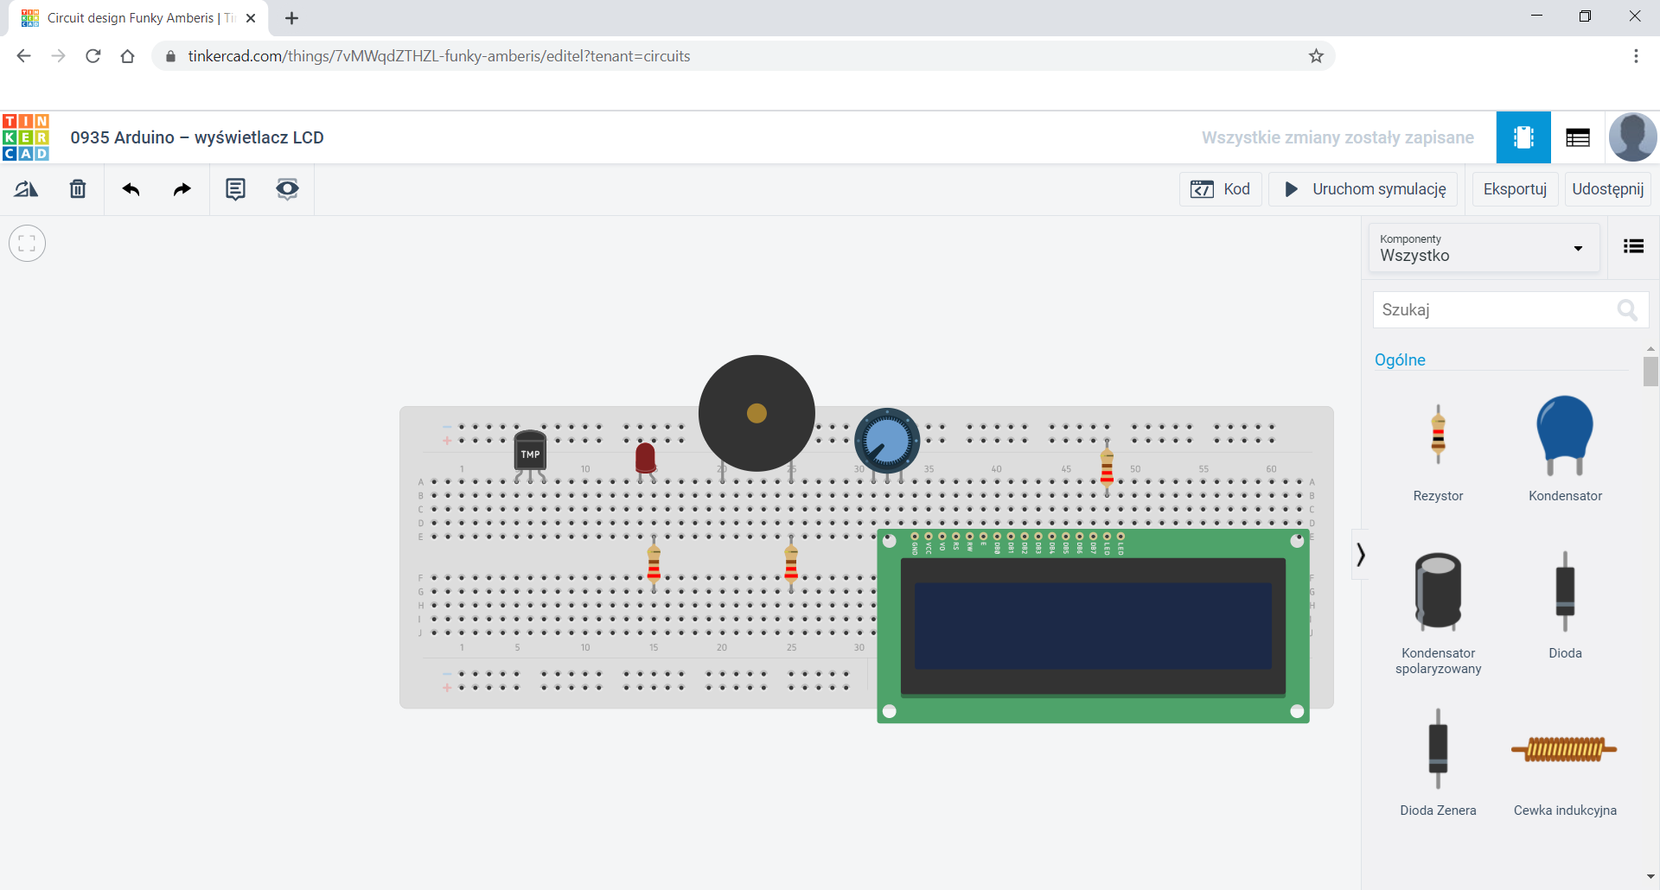Screen dimensions: 1660x890
Task: Toggle component visibility with the eye icon
Action: [287, 189]
